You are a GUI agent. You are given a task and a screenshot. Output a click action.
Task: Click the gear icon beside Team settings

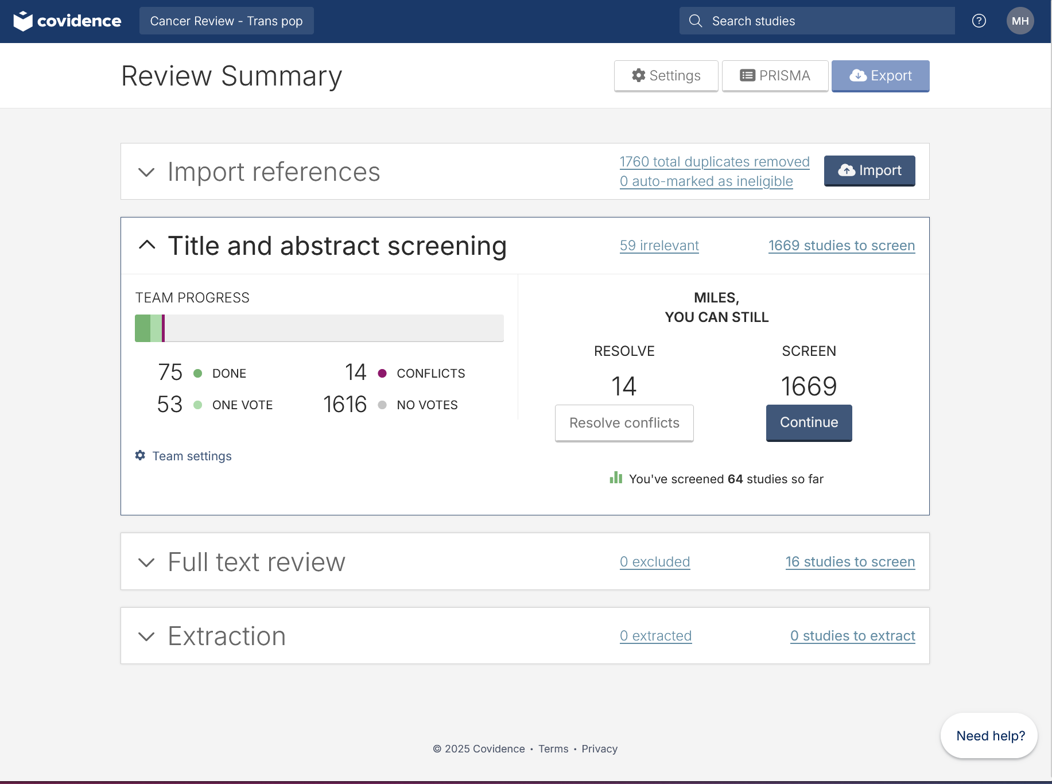(x=140, y=456)
